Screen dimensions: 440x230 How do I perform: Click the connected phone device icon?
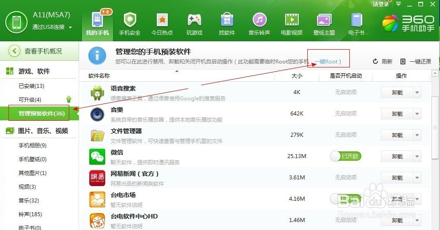[16, 22]
